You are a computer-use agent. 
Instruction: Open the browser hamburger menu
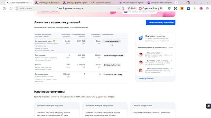click(195, 3)
